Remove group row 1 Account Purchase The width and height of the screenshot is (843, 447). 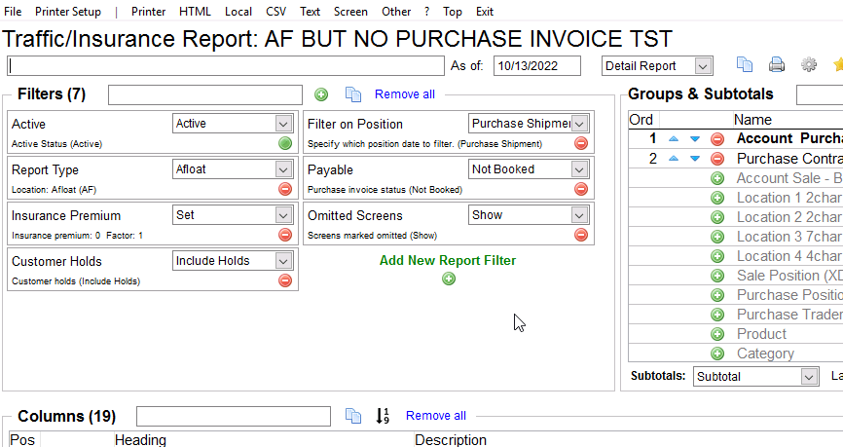pyautogui.click(x=717, y=139)
